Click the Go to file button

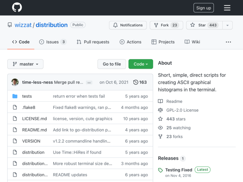(112, 64)
